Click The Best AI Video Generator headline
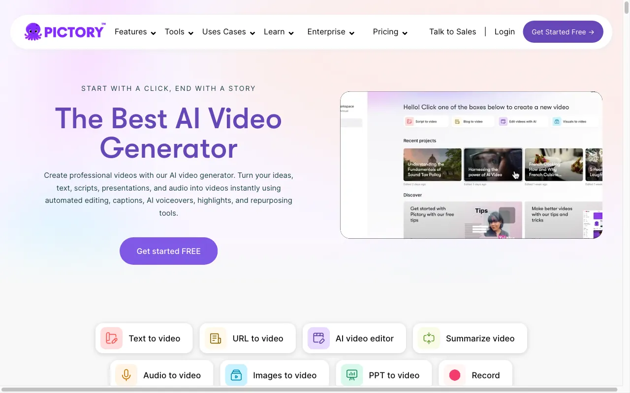The image size is (630, 393). 168,133
